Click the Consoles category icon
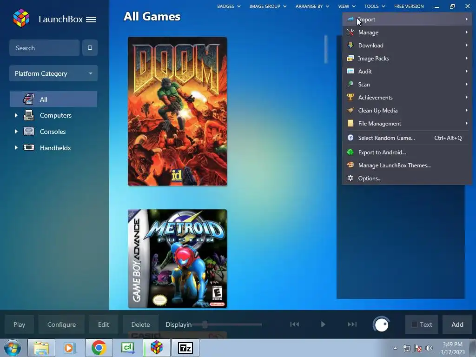The height and width of the screenshot is (357, 476). tap(29, 132)
